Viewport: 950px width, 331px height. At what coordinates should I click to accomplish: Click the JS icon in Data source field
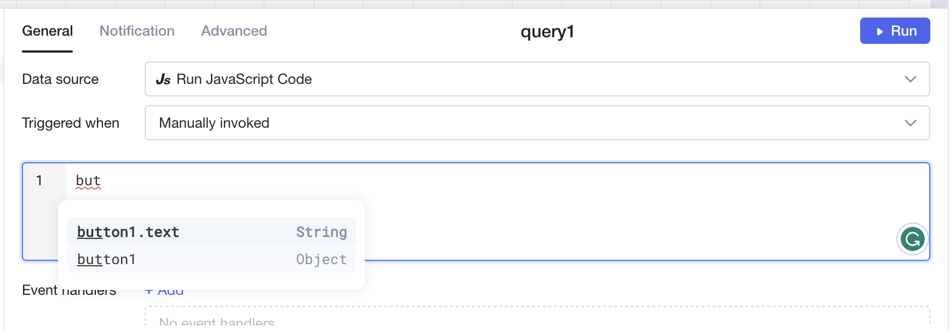click(x=163, y=79)
